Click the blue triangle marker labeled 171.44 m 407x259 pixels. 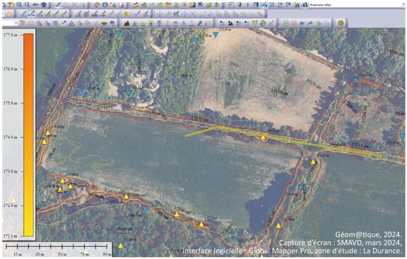coord(216,34)
